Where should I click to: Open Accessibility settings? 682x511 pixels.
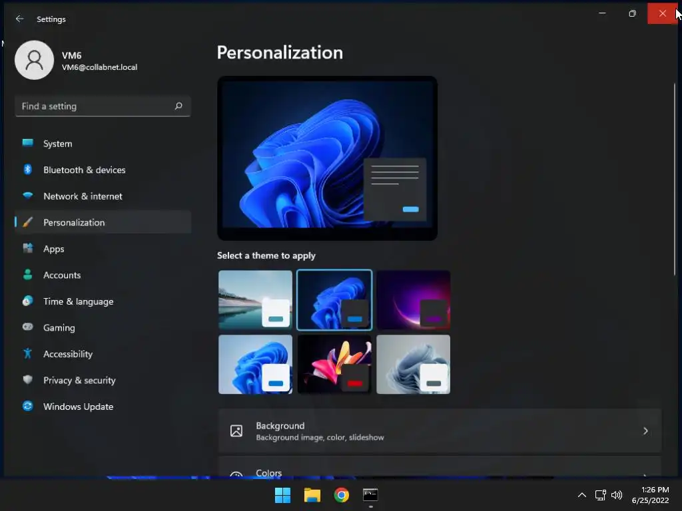[x=103, y=354]
